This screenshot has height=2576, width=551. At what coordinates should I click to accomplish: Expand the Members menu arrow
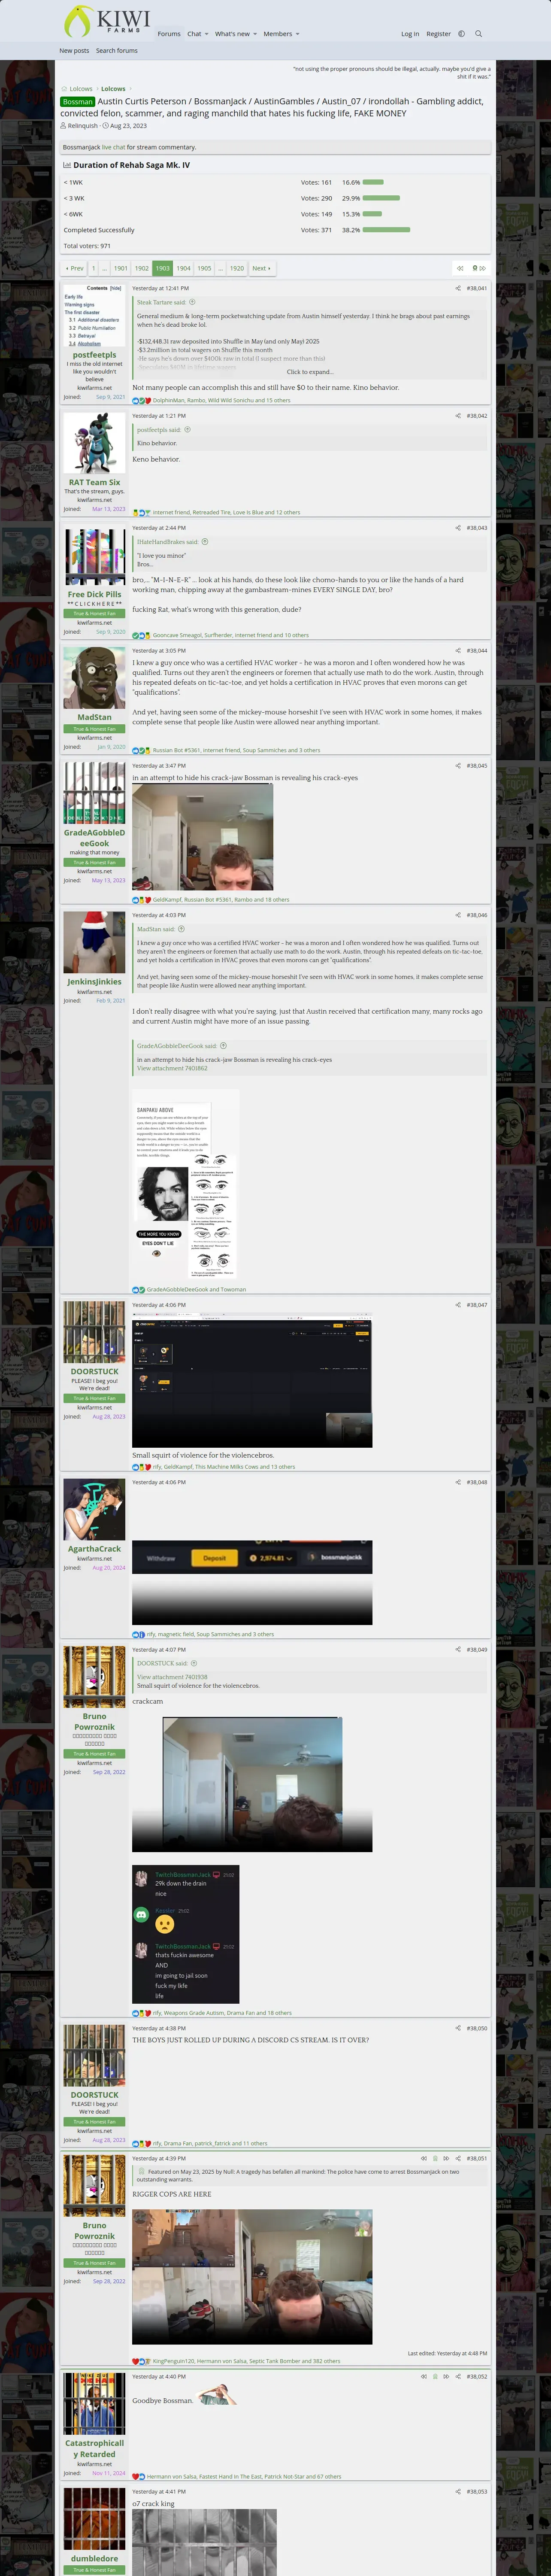coord(298,34)
